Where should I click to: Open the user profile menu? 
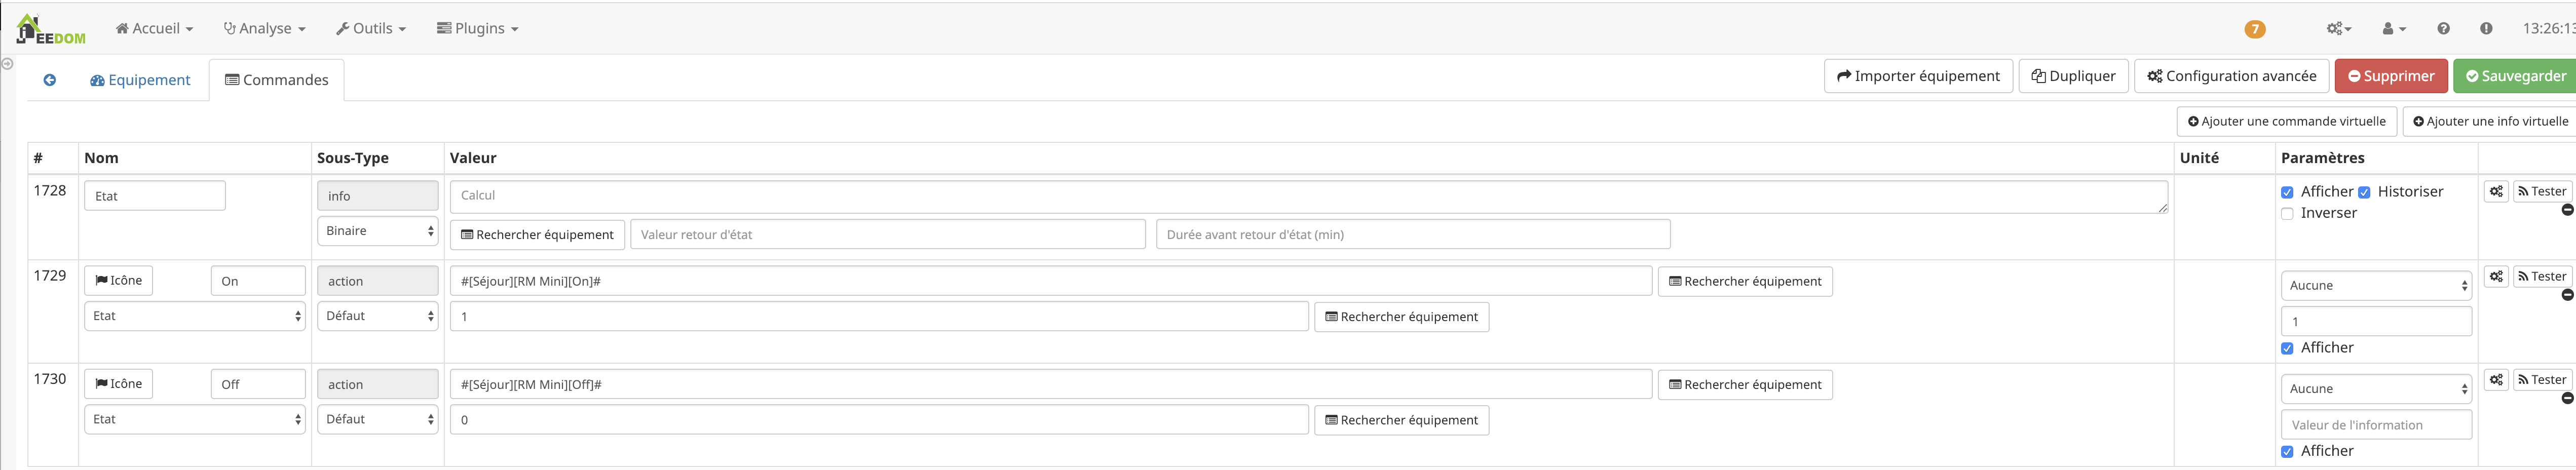coord(2393,29)
